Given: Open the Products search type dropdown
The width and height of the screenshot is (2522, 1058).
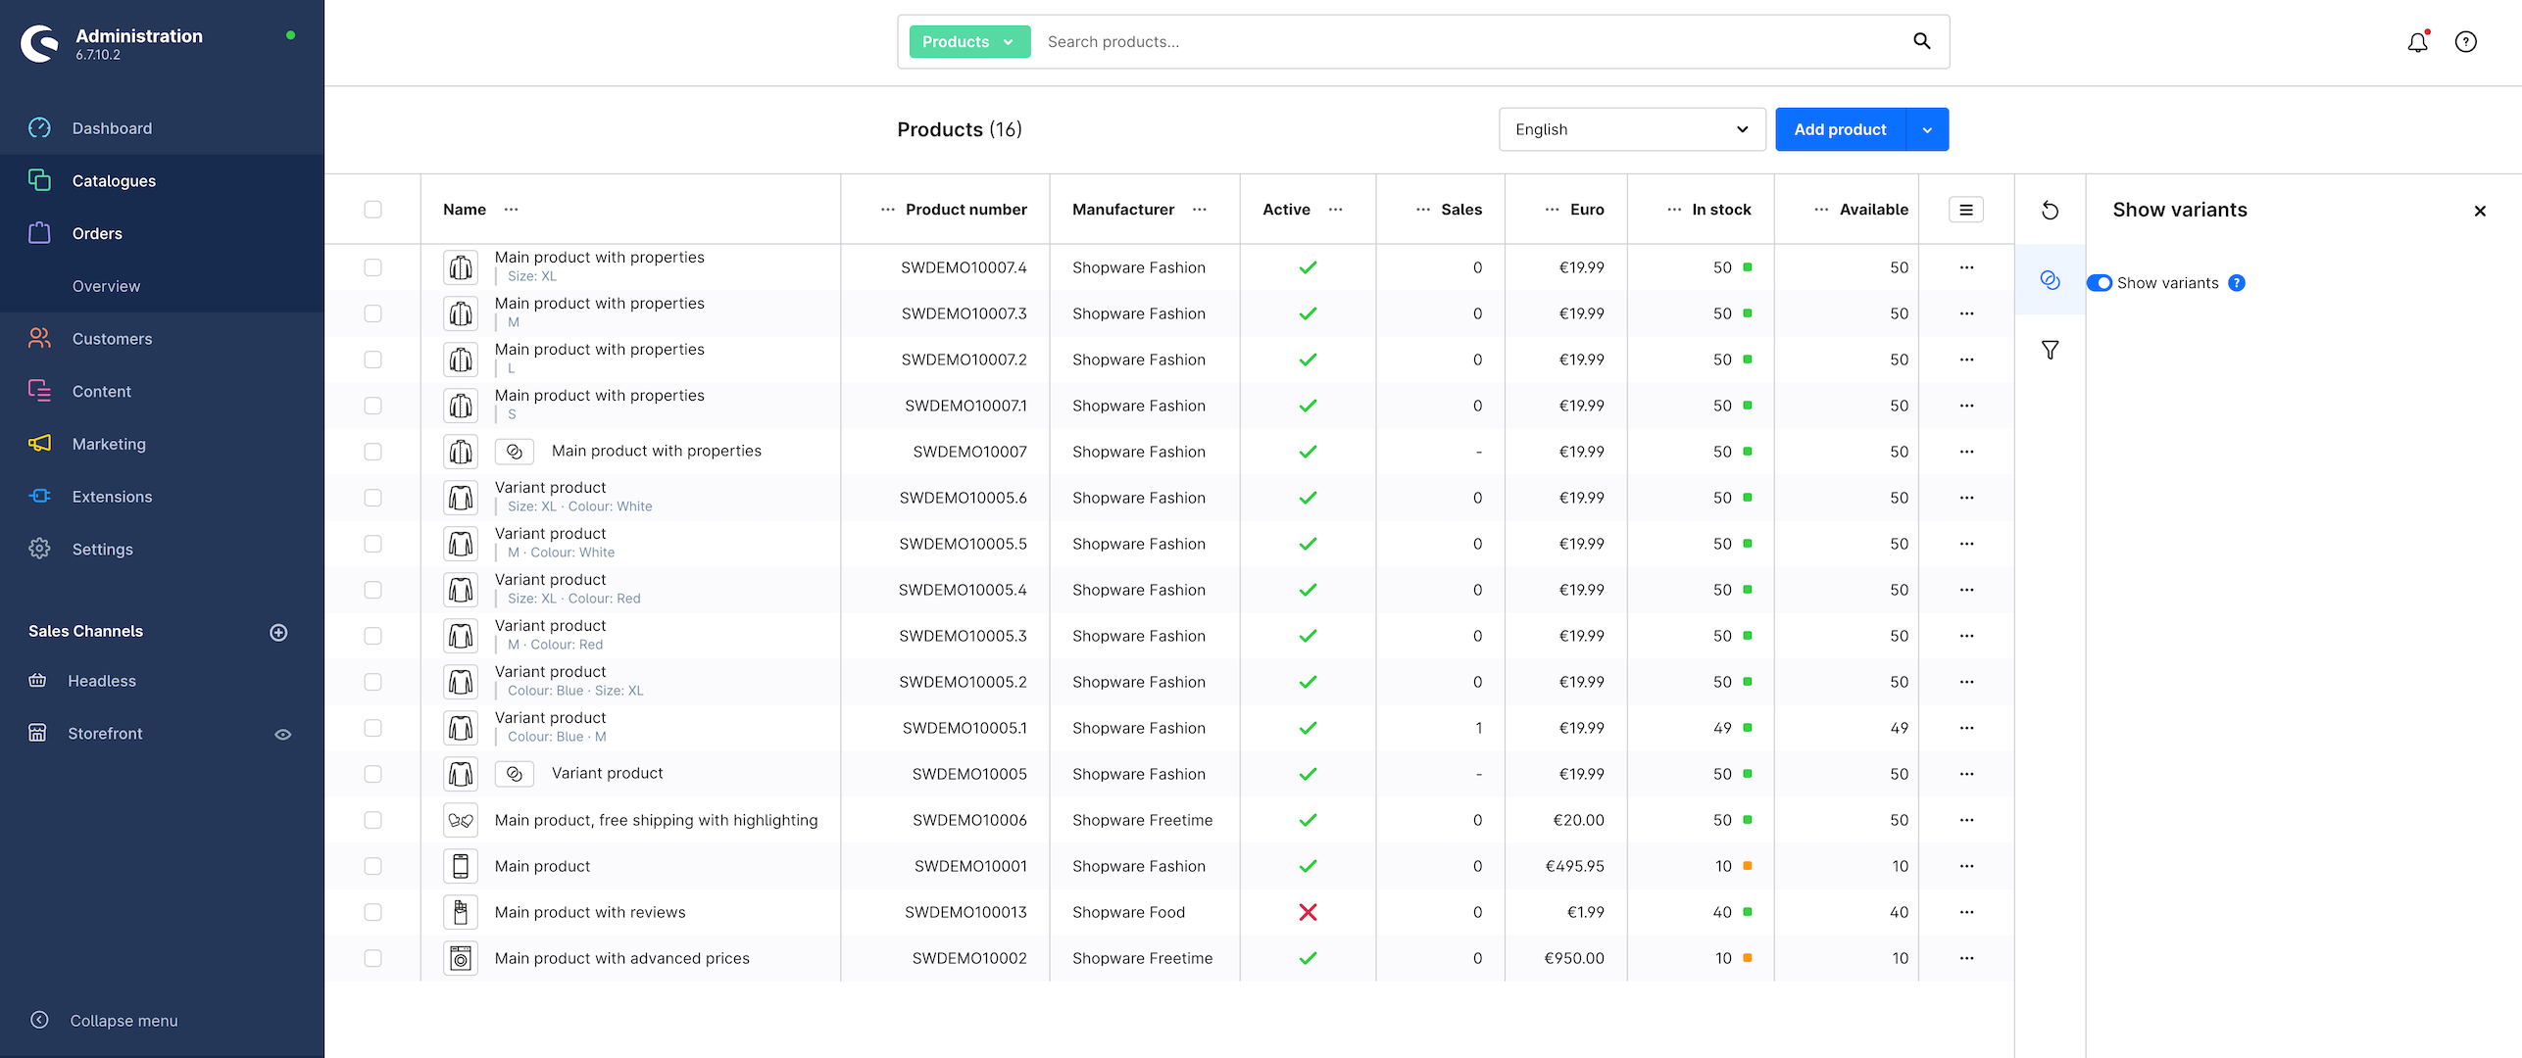Looking at the screenshot, I should [x=969, y=41].
